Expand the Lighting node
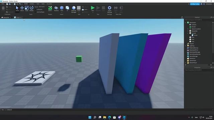The image size is (214, 120). (x=186, y=46)
